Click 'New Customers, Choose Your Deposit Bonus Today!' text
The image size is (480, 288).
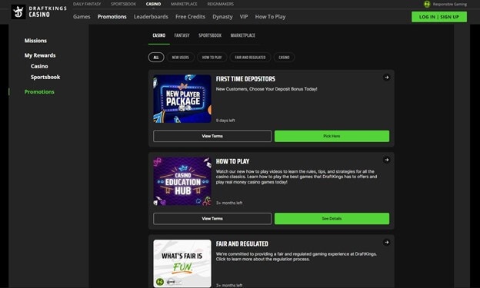pyautogui.click(x=266, y=89)
